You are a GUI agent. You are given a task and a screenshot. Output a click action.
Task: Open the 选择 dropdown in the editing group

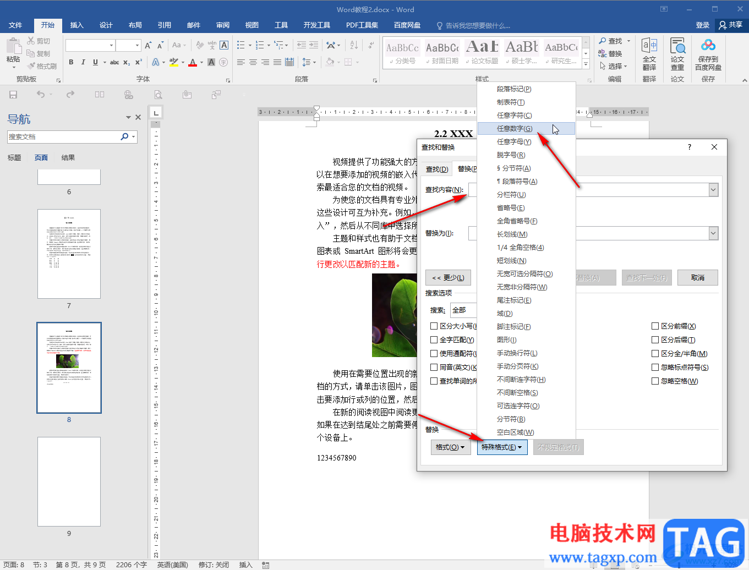pos(614,66)
